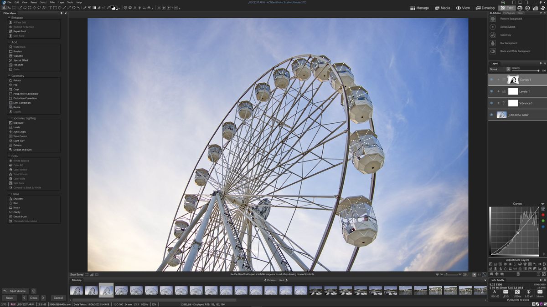Hide the Levels 1 layer
The image size is (547, 307).
click(x=492, y=91)
